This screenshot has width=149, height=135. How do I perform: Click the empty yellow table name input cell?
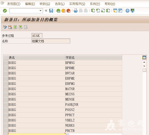click(x=37, y=134)
